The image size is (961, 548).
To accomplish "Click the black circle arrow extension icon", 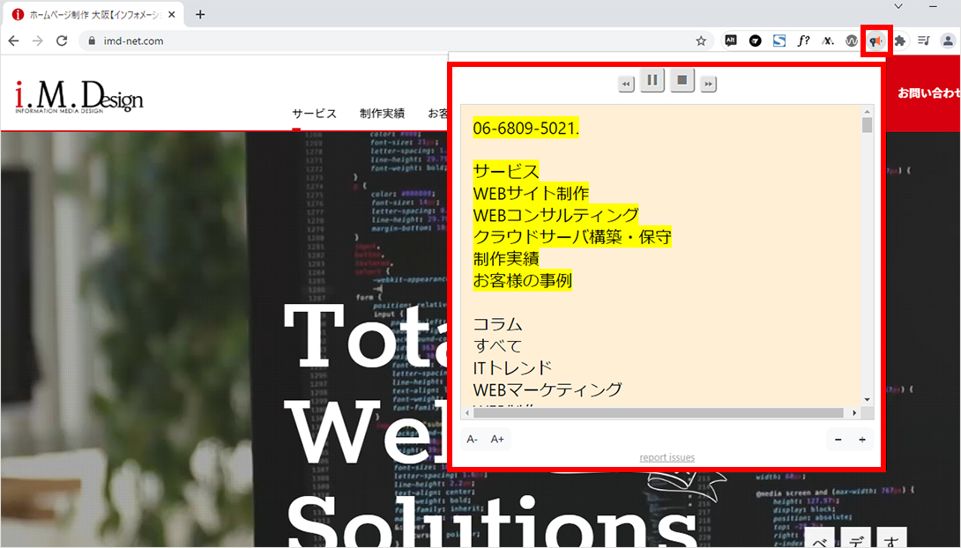I will tap(755, 41).
